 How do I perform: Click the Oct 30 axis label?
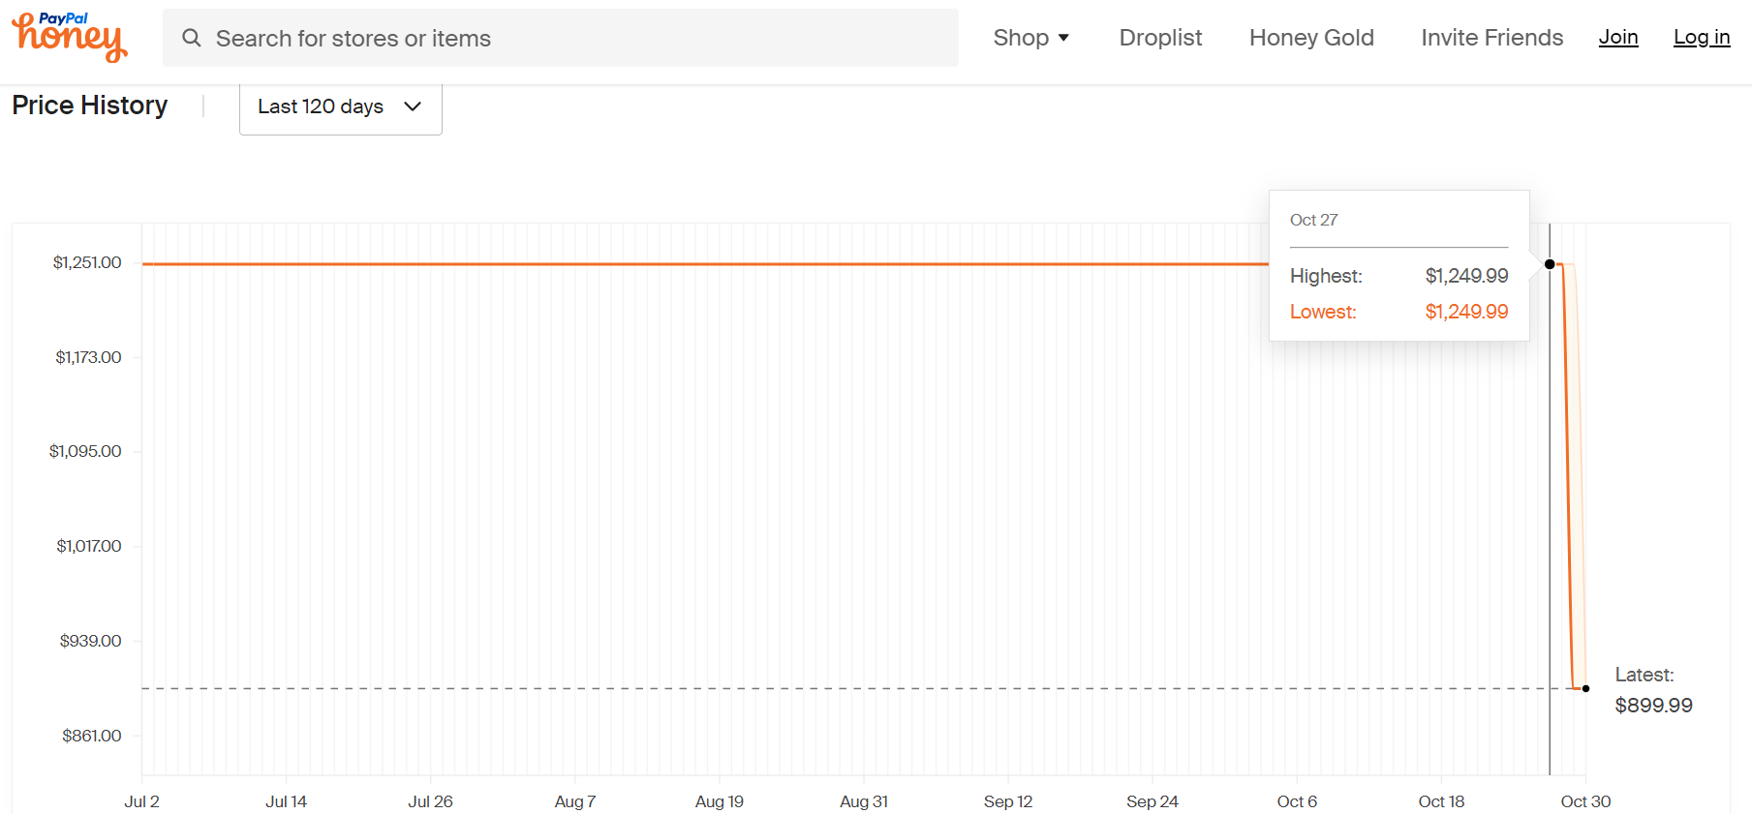[x=1585, y=801]
